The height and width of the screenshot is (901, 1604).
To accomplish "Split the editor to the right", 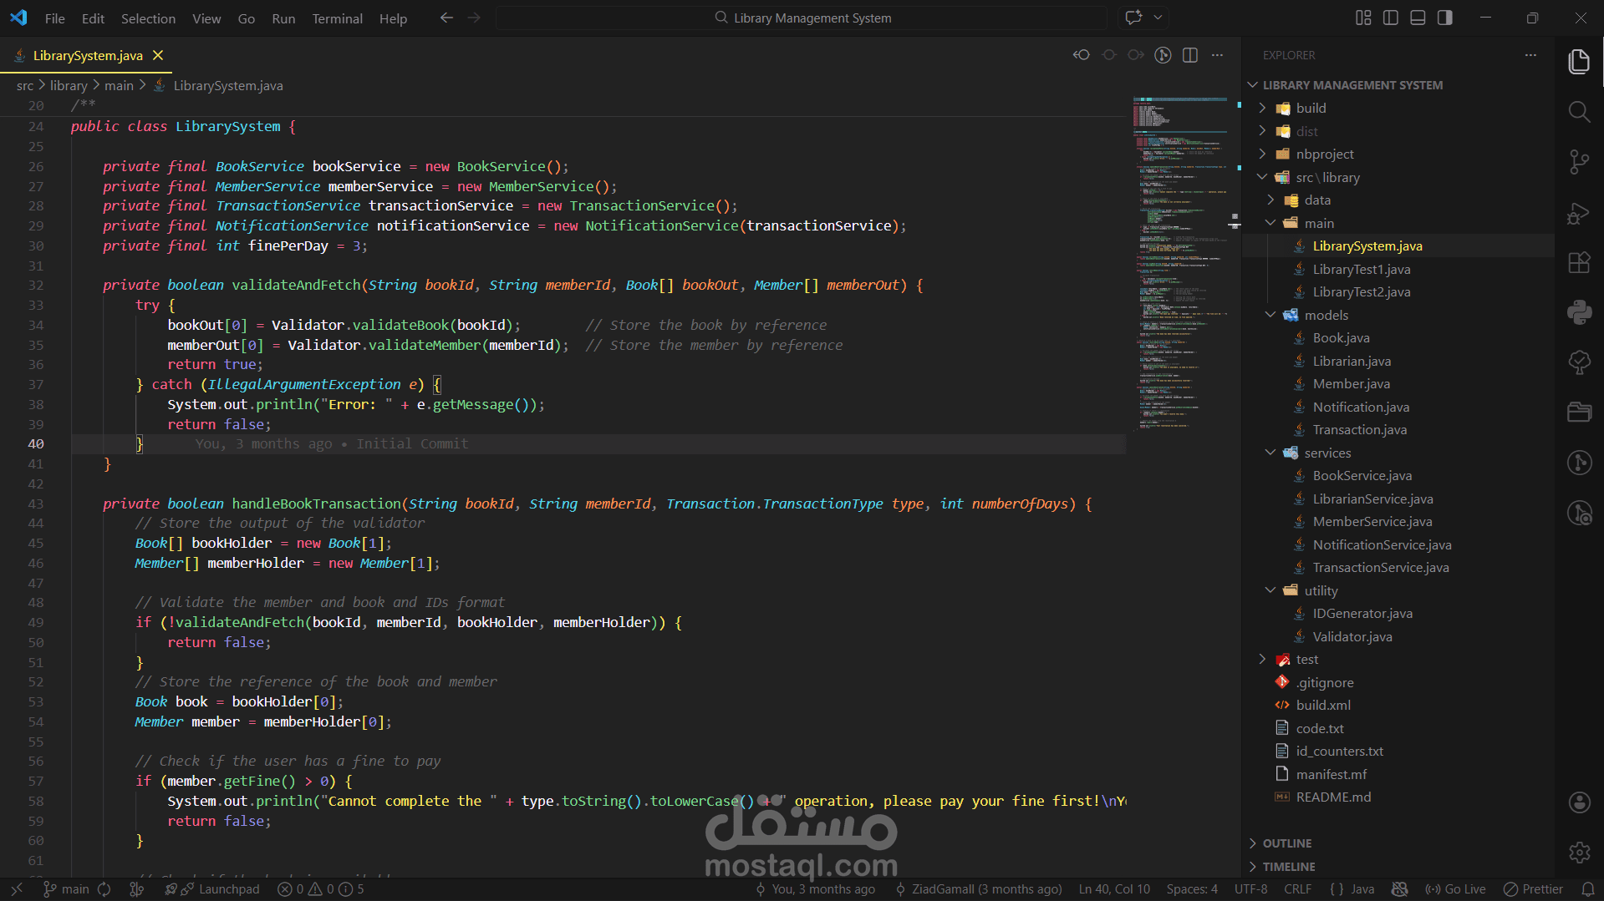I will point(1190,55).
